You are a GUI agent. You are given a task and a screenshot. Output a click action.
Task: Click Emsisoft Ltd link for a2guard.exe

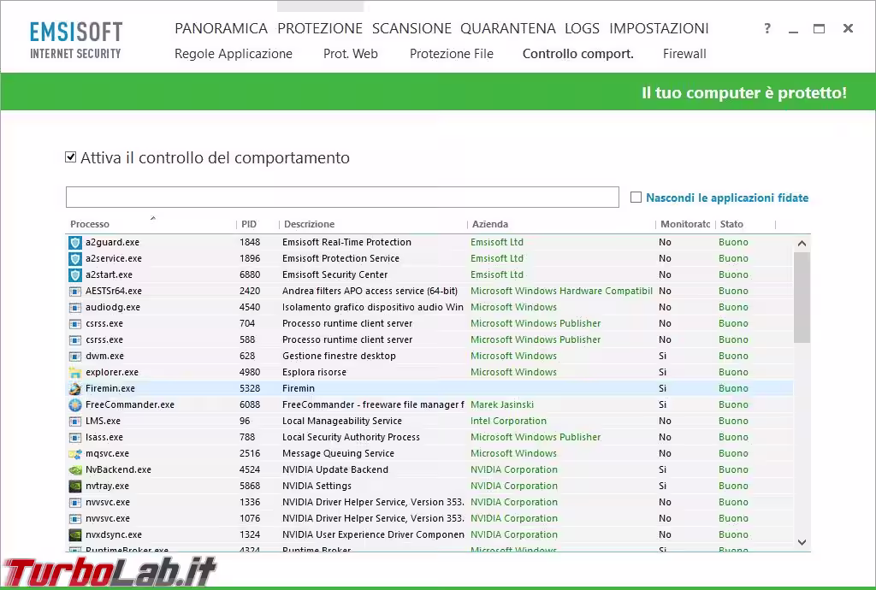click(497, 242)
